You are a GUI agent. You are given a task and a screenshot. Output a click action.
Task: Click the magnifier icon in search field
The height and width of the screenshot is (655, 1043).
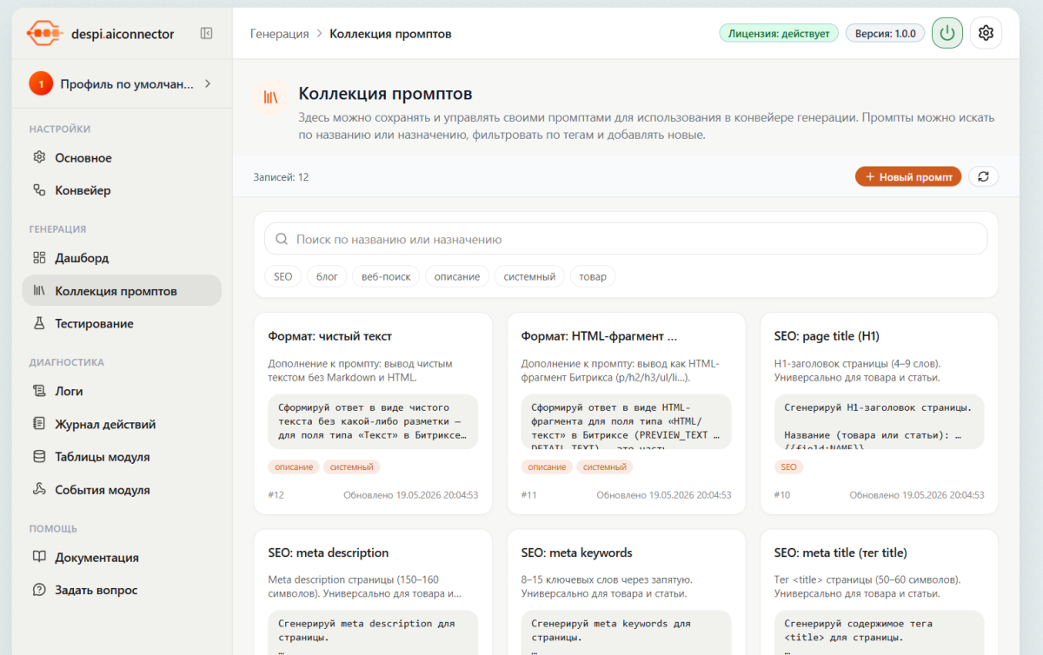282,239
